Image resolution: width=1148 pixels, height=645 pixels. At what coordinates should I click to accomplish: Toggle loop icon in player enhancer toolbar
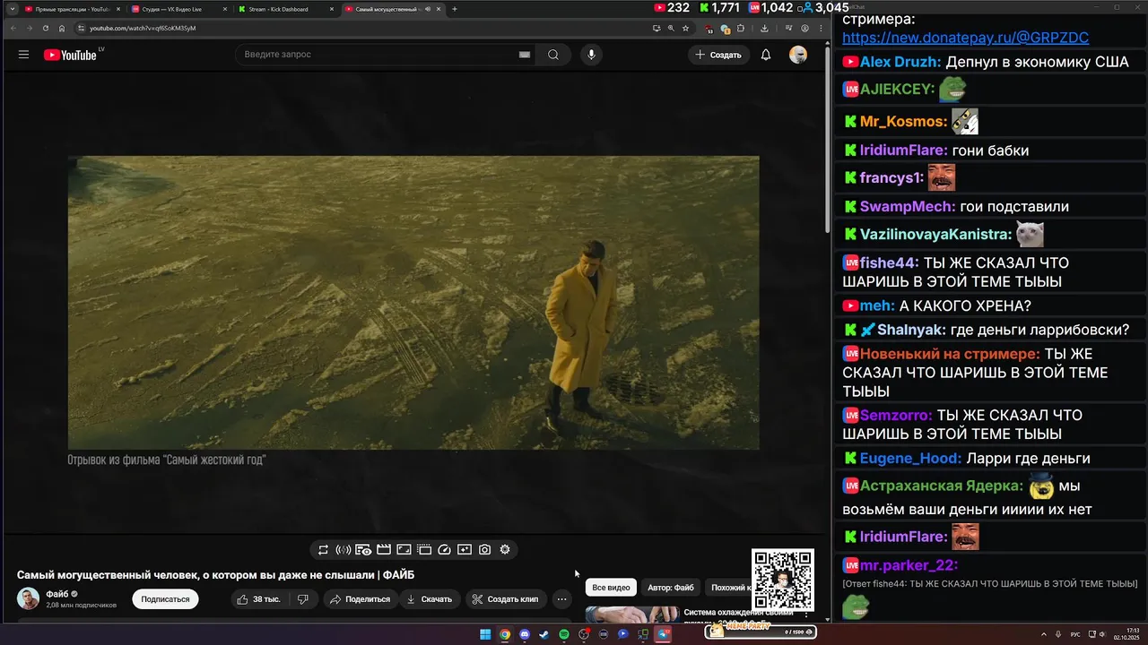(x=323, y=550)
